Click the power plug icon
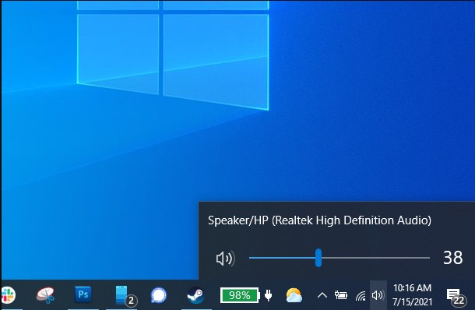 click(x=269, y=295)
